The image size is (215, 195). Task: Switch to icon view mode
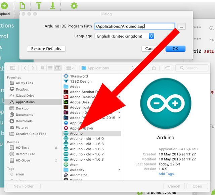43,68
